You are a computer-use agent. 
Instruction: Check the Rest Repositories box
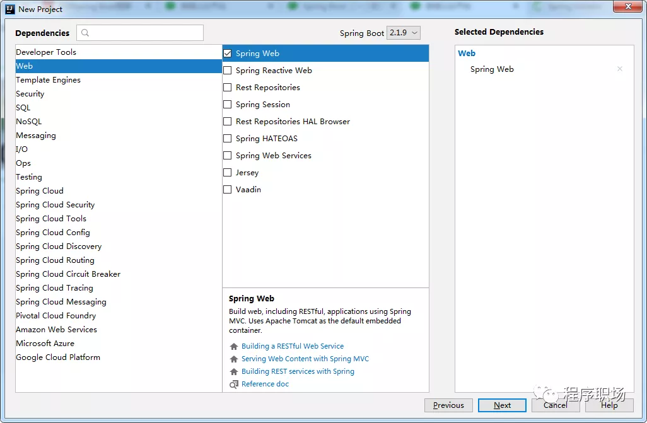coord(228,88)
